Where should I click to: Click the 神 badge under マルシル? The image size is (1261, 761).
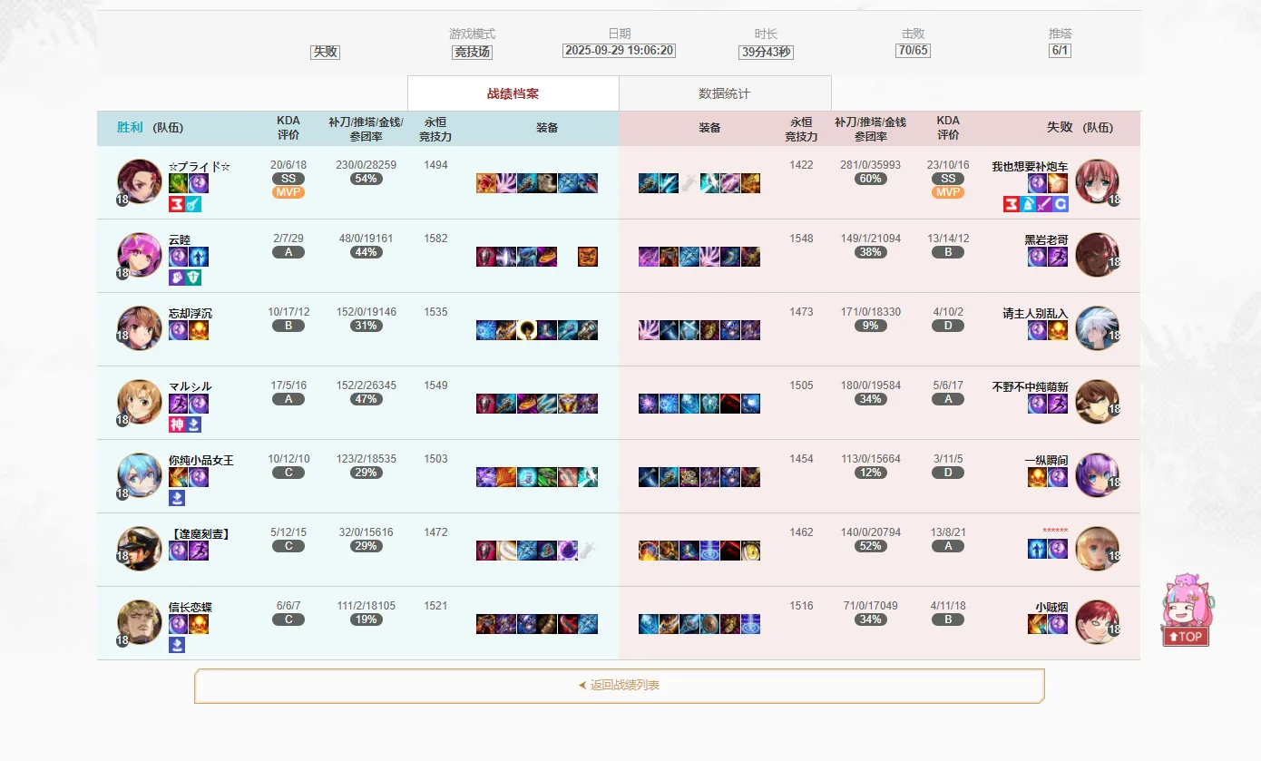[x=178, y=424]
